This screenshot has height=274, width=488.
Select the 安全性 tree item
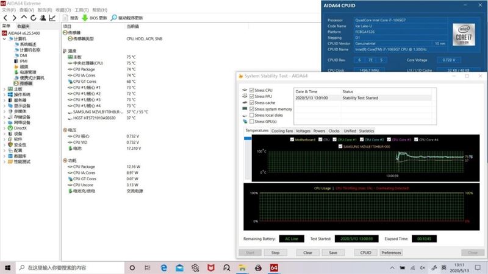click(x=20, y=145)
